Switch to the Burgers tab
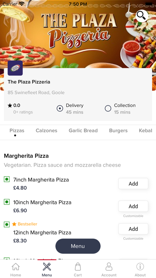Viewport: 156px width, 278px height. click(x=118, y=131)
